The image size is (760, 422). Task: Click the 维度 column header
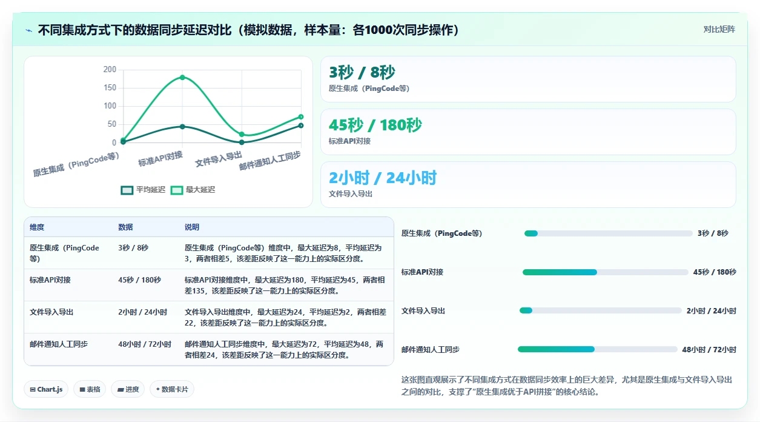tap(68, 227)
